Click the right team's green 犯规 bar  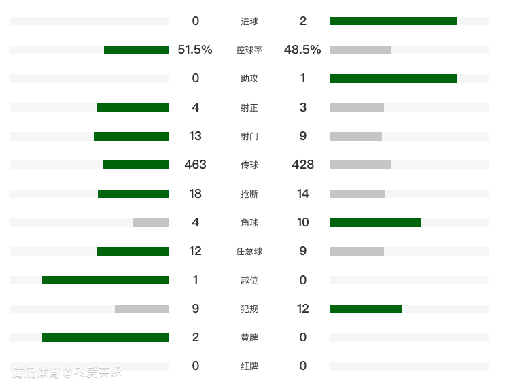tap(366, 309)
